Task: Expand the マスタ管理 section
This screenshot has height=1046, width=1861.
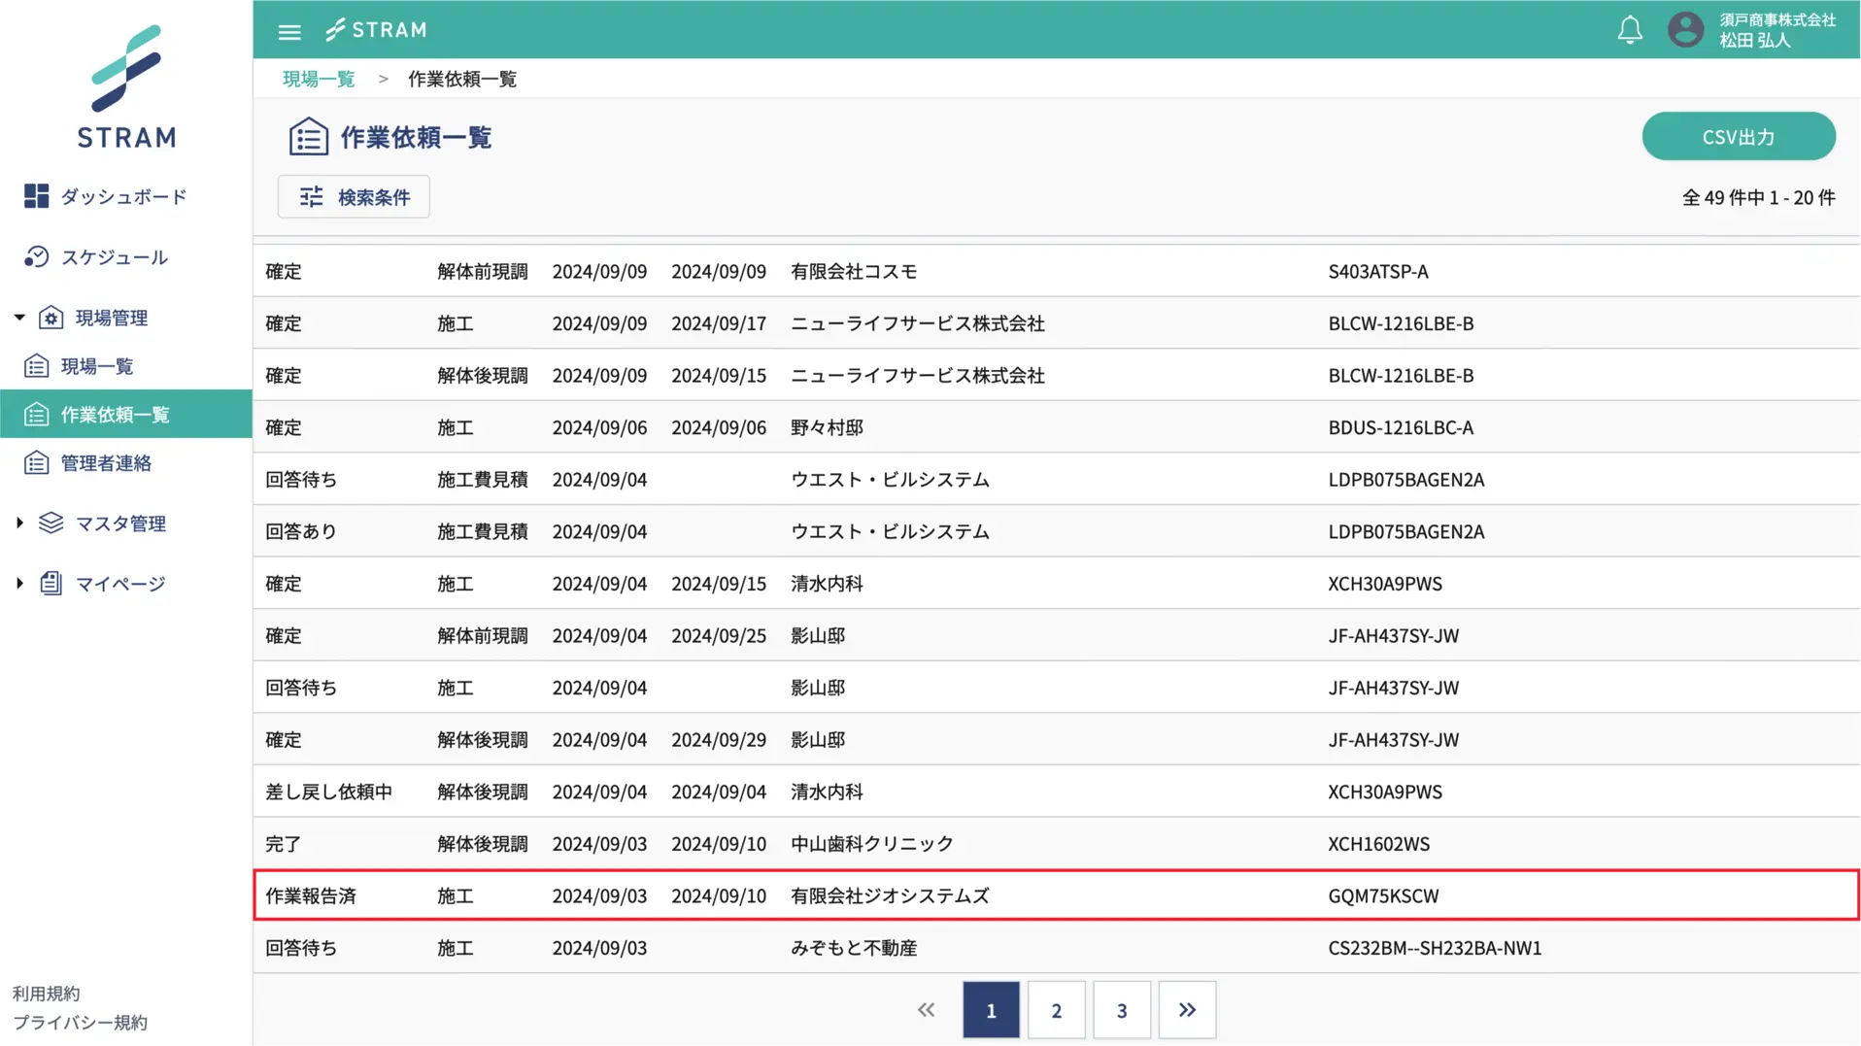Action: click(x=19, y=523)
